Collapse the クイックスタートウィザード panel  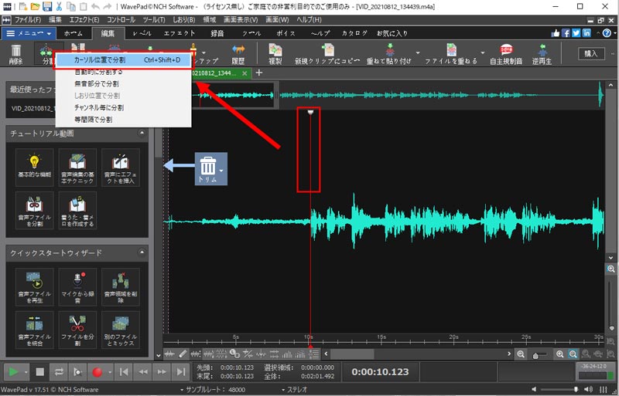[x=142, y=252]
